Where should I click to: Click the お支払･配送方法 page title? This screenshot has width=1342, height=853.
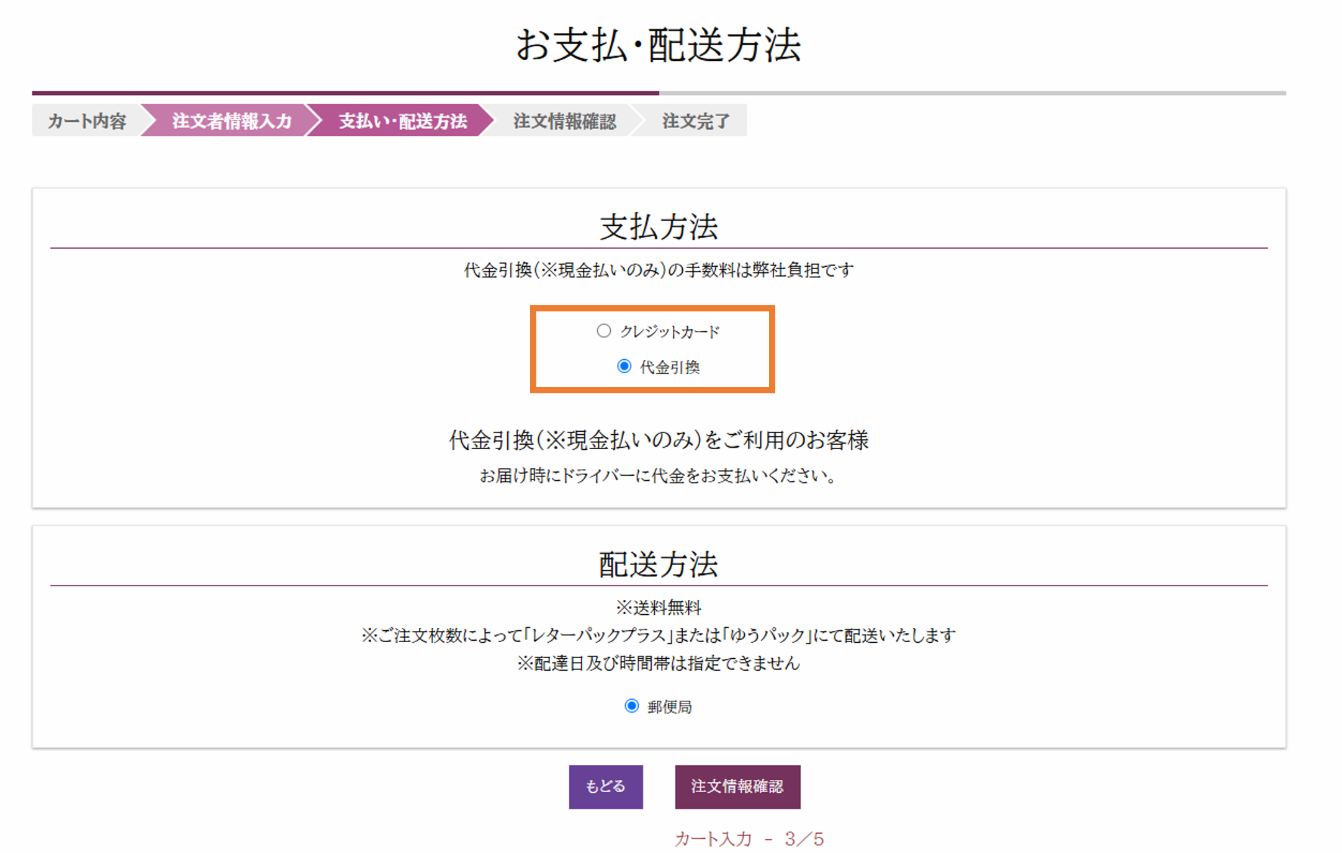click(x=659, y=45)
